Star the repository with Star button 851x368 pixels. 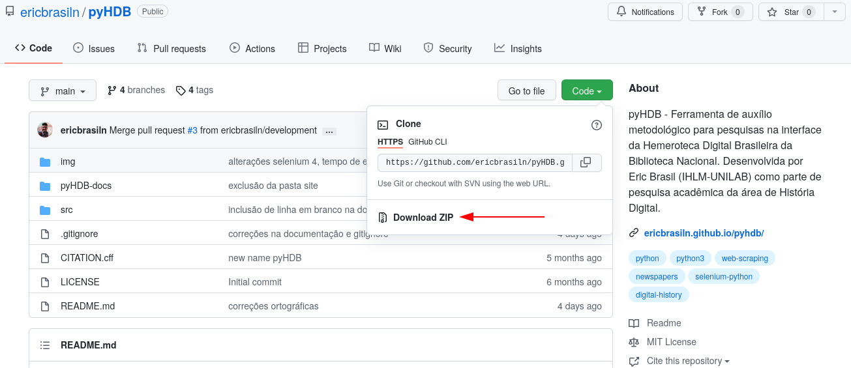coord(791,12)
